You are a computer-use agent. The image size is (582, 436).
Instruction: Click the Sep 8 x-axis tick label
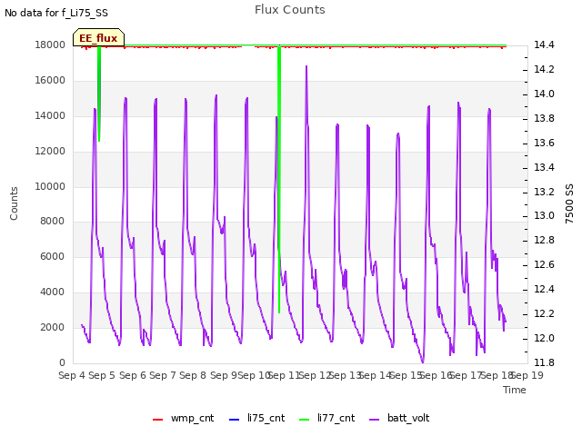pos(193,375)
